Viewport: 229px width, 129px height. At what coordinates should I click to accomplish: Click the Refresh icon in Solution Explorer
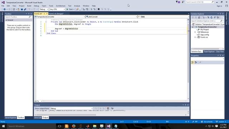click(x=211, y=18)
